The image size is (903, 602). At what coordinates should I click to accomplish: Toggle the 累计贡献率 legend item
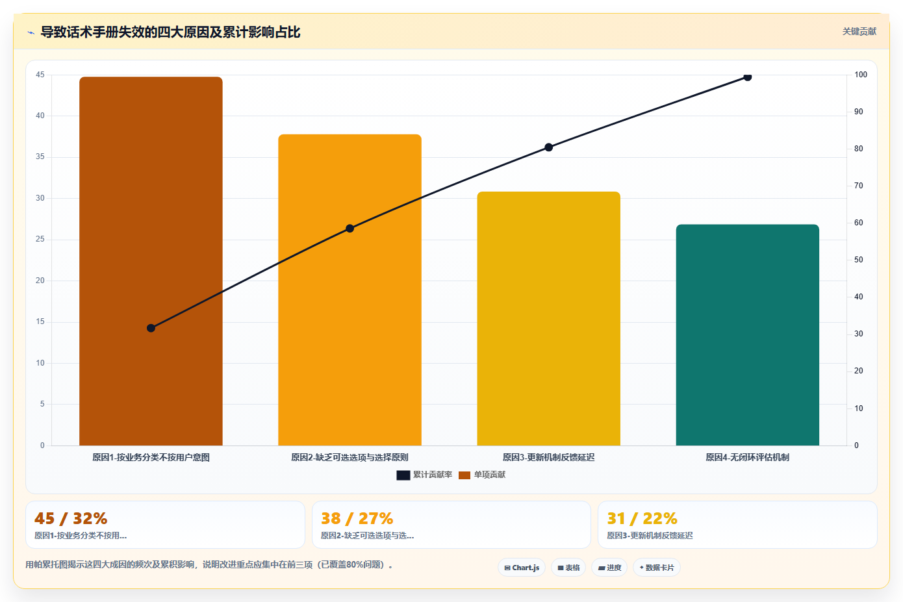tap(424, 475)
